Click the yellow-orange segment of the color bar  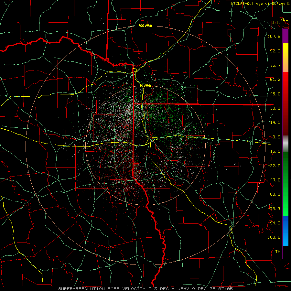tap(286, 58)
